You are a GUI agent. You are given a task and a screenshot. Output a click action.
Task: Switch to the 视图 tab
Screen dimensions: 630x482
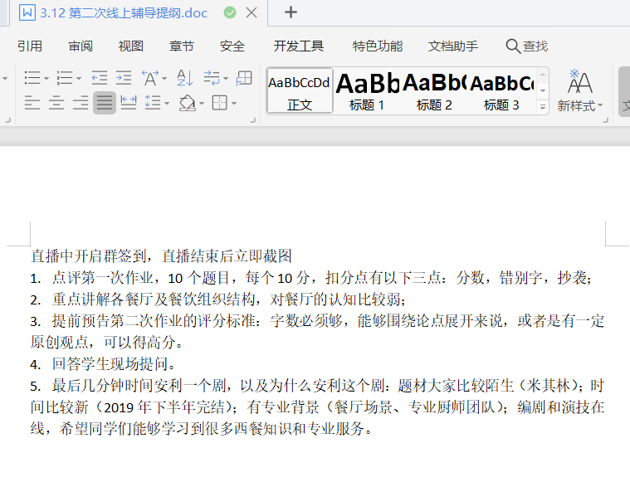[131, 46]
